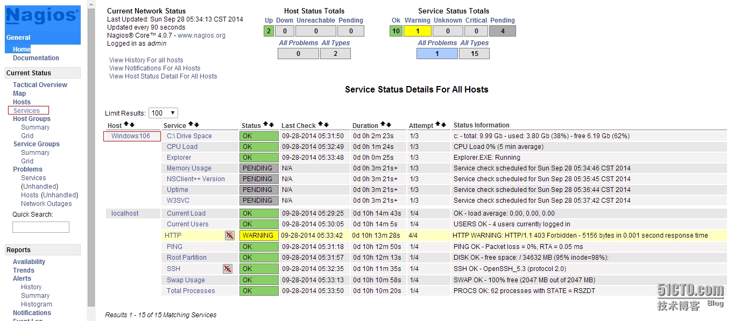This screenshot has width=734, height=321.
Task: Click 'Explorer.EXE: Running' status text
Action: point(487,158)
